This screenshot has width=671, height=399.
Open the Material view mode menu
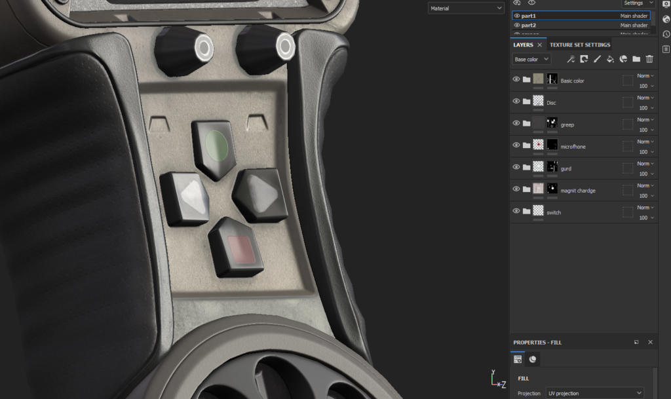465,8
